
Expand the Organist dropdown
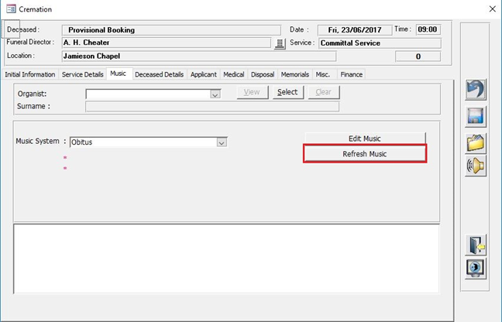[215, 94]
